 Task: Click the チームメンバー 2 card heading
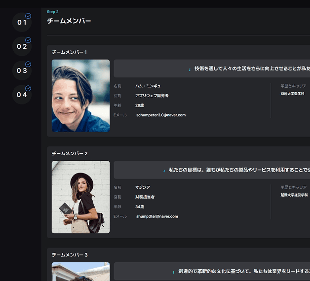pyautogui.click(x=70, y=154)
